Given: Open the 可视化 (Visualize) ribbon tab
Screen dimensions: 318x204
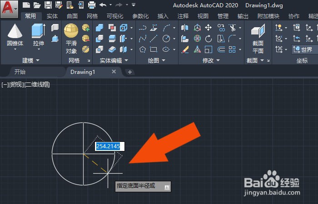Looking at the screenshot, I should (115, 16).
